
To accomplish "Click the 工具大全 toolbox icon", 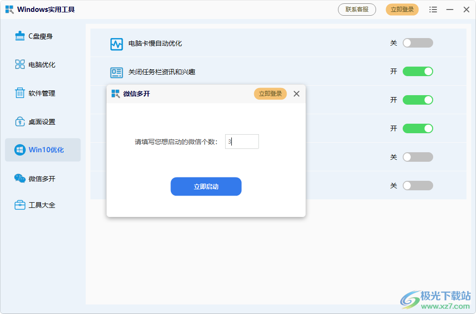I will (x=20, y=205).
